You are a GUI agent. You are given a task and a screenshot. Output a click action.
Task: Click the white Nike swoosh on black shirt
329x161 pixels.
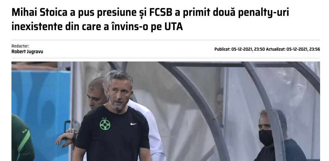(133, 124)
